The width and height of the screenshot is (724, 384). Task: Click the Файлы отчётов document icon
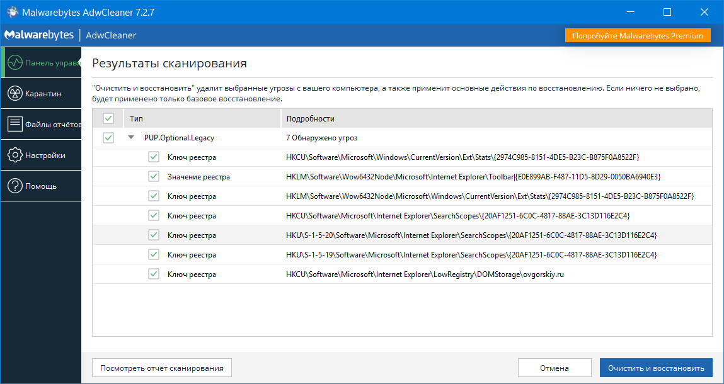pyautogui.click(x=15, y=124)
